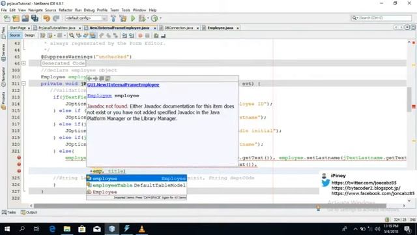Toggle the Highlight Search editor icon
Viewport: 417px width, 235px height.
(x=93, y=35)
